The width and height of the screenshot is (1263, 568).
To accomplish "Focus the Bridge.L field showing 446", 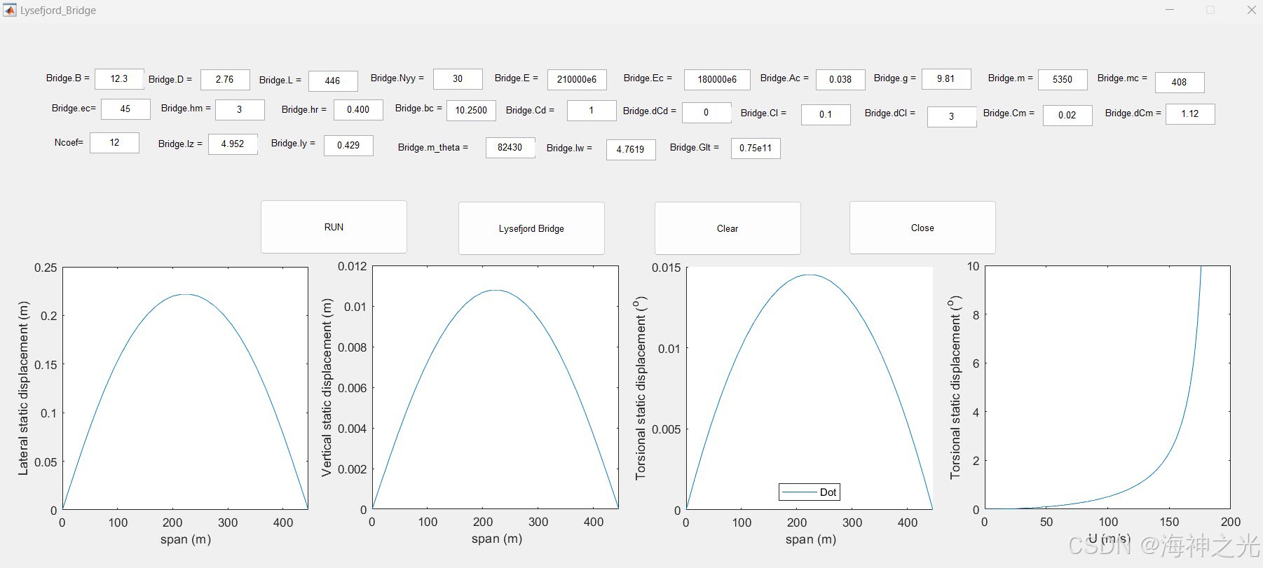I will point(333,81).
